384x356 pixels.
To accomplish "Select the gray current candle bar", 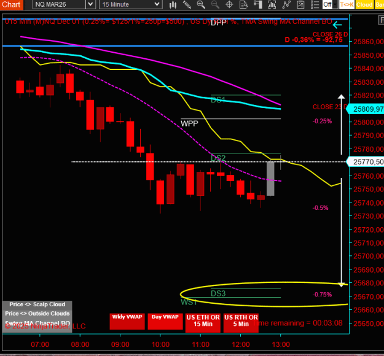I will point(270,179).
